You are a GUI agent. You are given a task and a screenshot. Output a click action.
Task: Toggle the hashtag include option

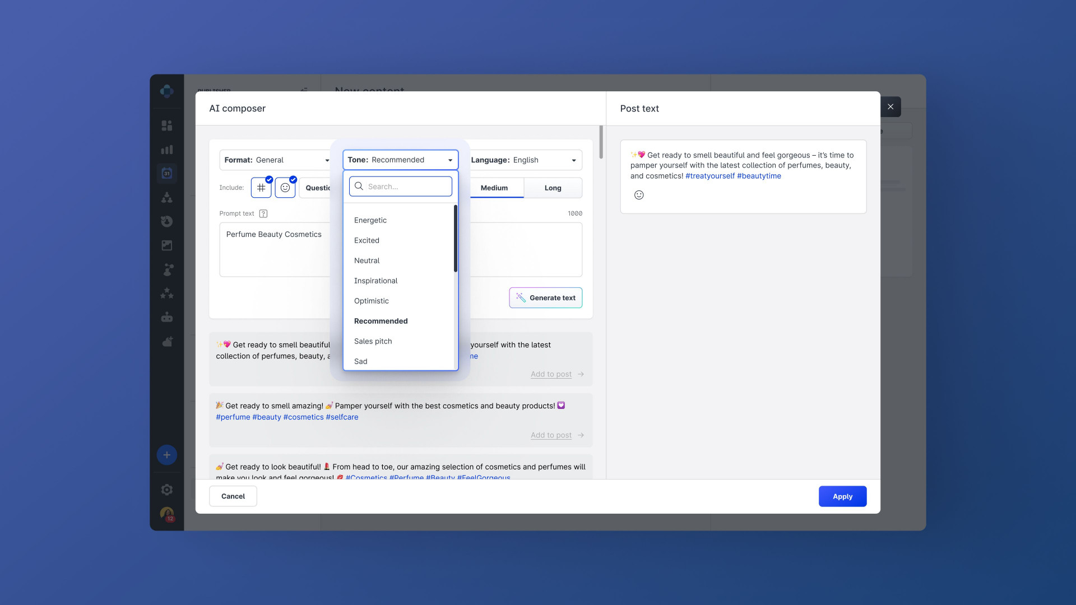(261, 188)
